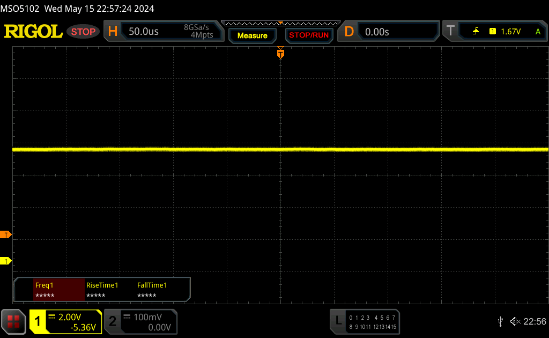The width and height of the screenshot is (549, 338).
Task: Click the trigger source channel 1 badge
Action: (x=493, y=32)
